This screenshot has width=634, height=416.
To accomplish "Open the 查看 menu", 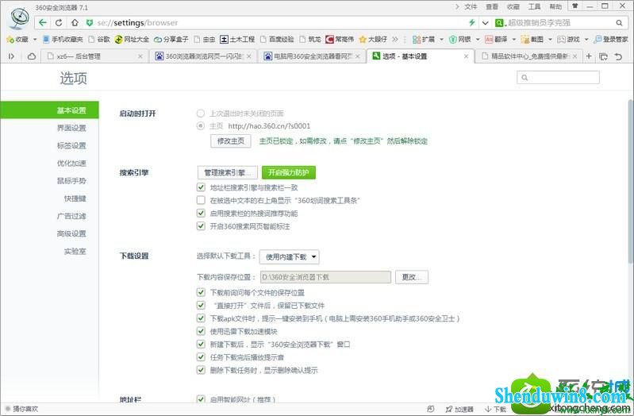I will point(492,6).
